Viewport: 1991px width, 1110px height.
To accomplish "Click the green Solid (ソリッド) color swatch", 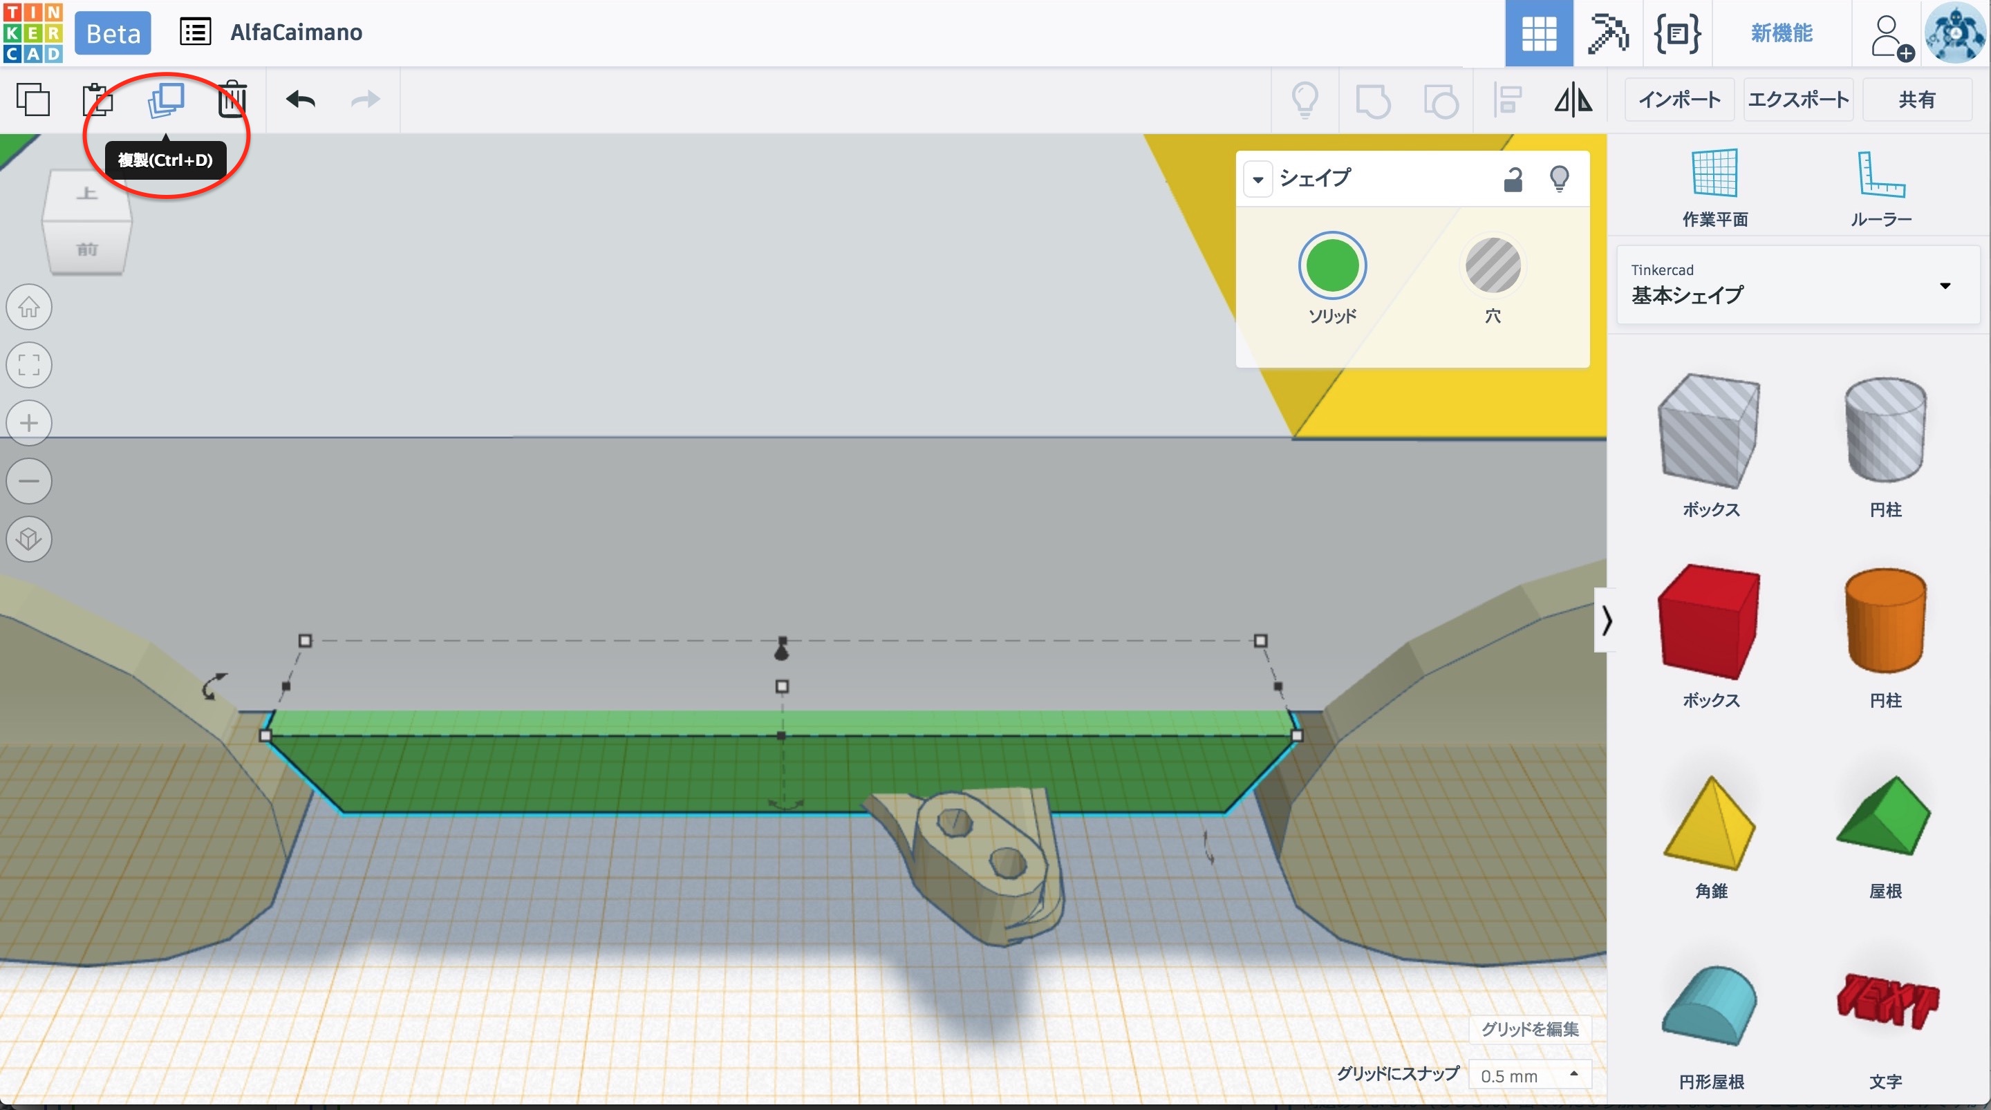I will (1331, 267).
